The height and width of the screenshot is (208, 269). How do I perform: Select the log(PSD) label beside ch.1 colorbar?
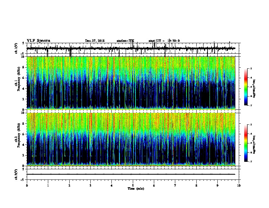(254, 89)
